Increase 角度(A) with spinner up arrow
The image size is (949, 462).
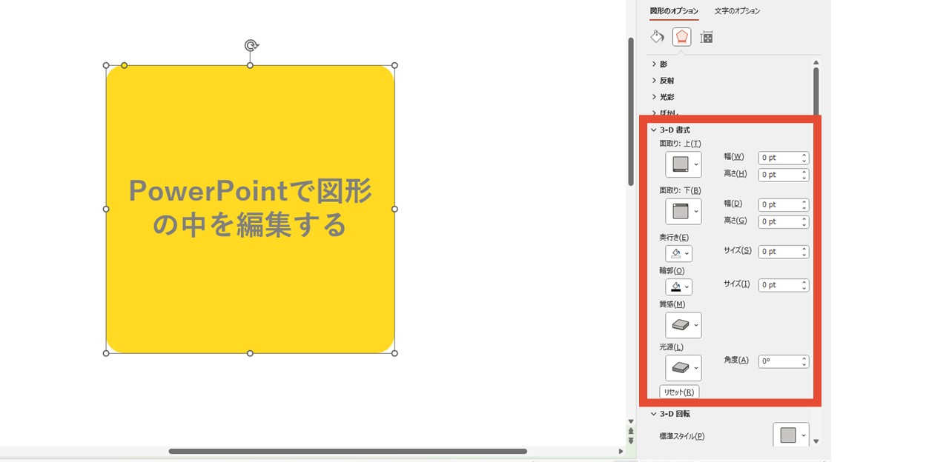click(x=804, y=358)
